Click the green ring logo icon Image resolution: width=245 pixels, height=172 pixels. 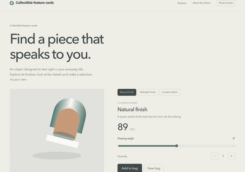[12, 3]
